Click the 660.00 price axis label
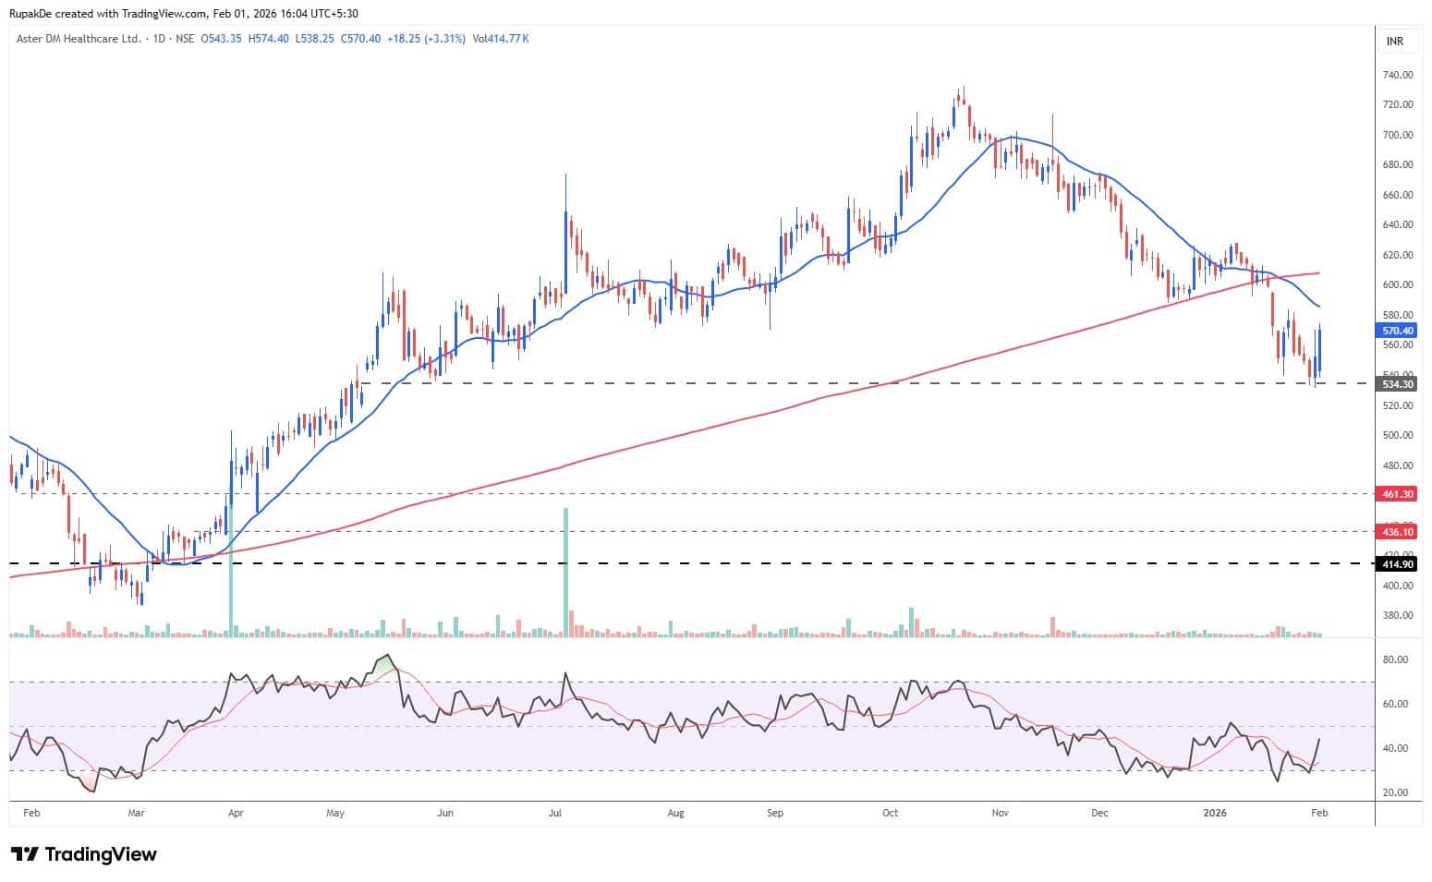The width and height of the screenshot is (1432, 882). coord(1398,196)
